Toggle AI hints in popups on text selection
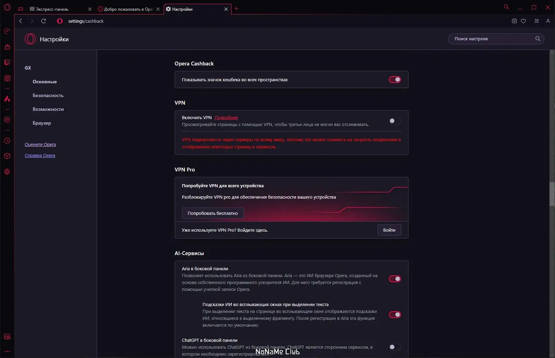 click(395, 315)
